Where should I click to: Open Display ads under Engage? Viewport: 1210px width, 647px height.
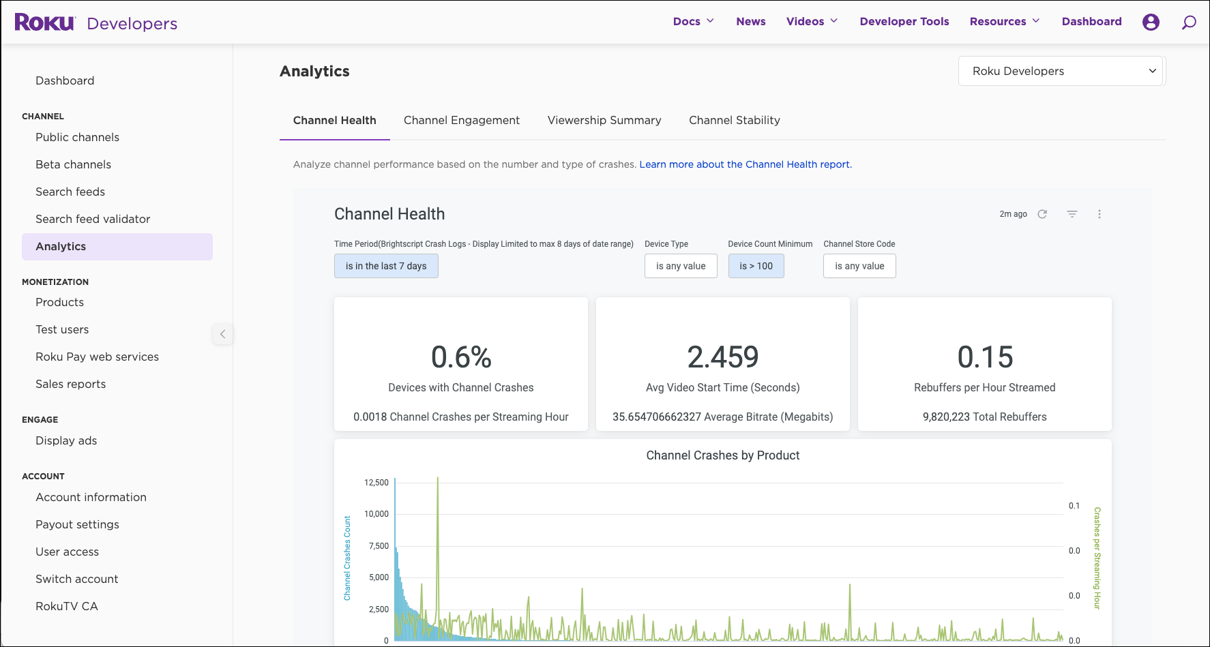pyautogui.click(x=66, y=440)
